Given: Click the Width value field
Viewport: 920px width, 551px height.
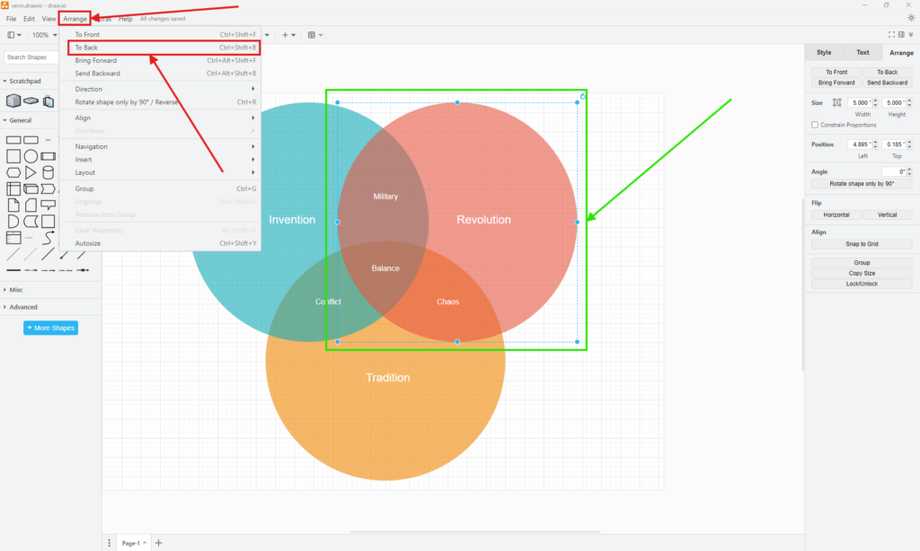Looking at the screenshot, I should [x=860, y=102].
